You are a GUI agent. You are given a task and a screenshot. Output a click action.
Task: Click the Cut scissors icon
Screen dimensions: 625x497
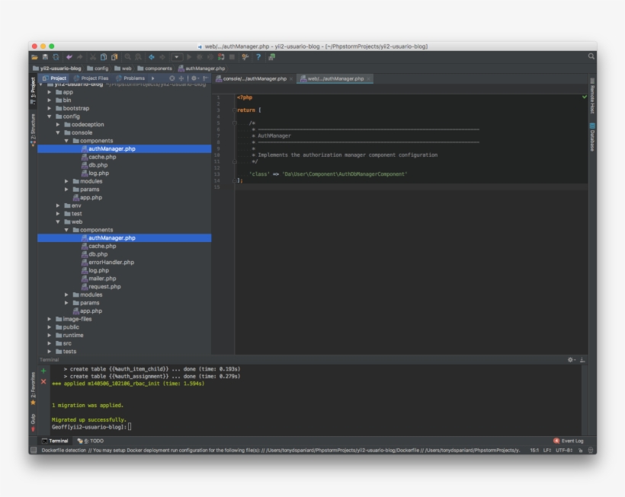tap(94, 57)
